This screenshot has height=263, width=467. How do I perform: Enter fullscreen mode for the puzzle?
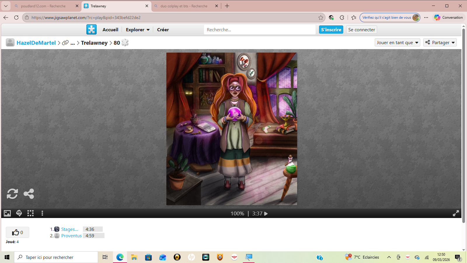coord(456,213)
